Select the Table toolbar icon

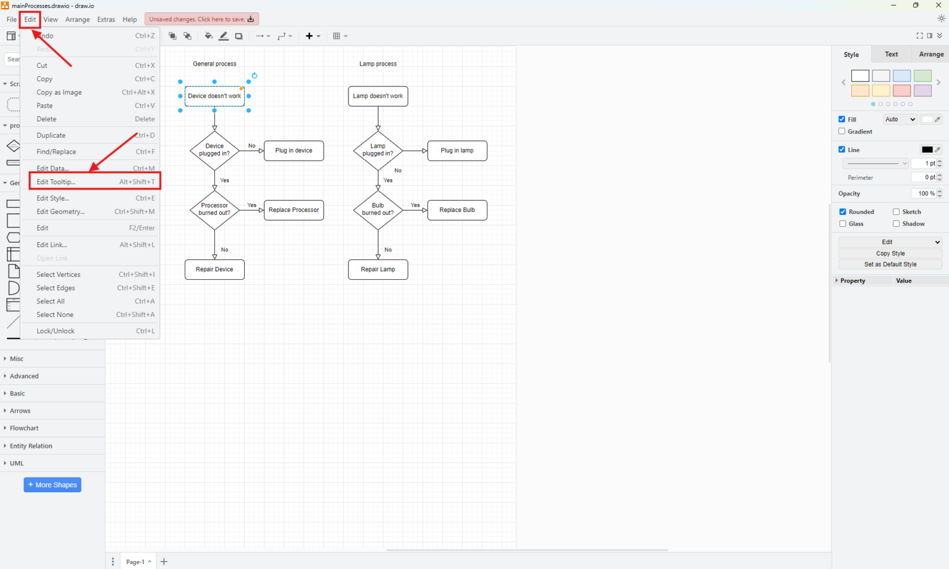[337, 36]
